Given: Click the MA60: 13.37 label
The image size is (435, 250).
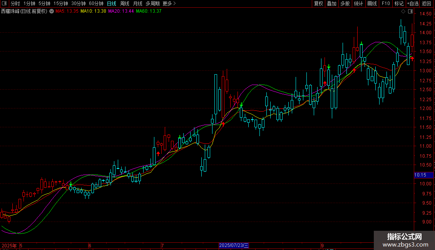Looking at the screenshot, I should click(149, 11).
